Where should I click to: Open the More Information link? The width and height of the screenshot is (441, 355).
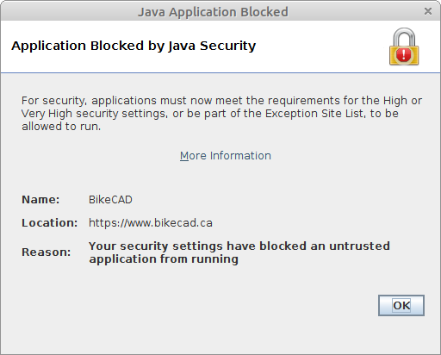[226, 156]
